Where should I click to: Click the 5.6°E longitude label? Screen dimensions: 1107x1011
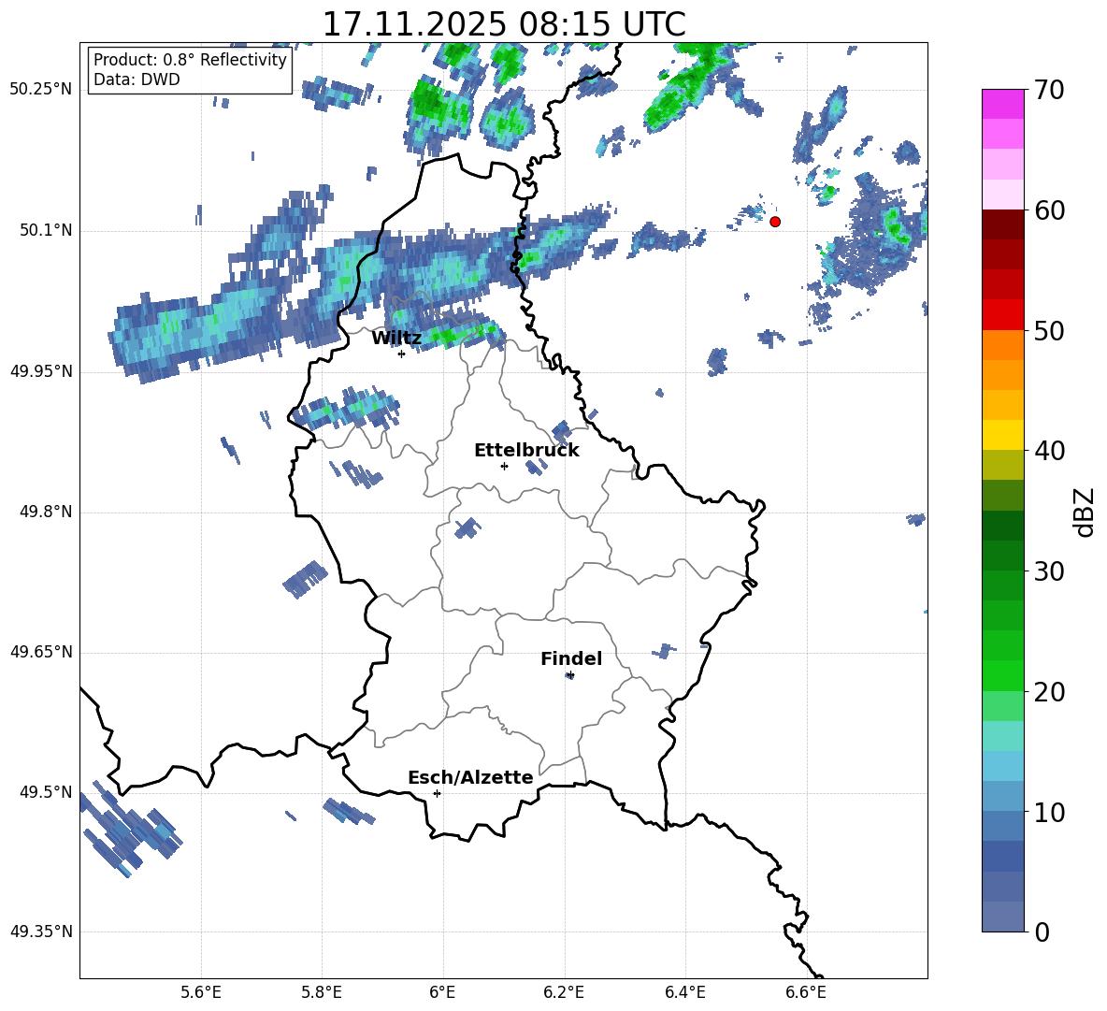click(x=201, y=992)
